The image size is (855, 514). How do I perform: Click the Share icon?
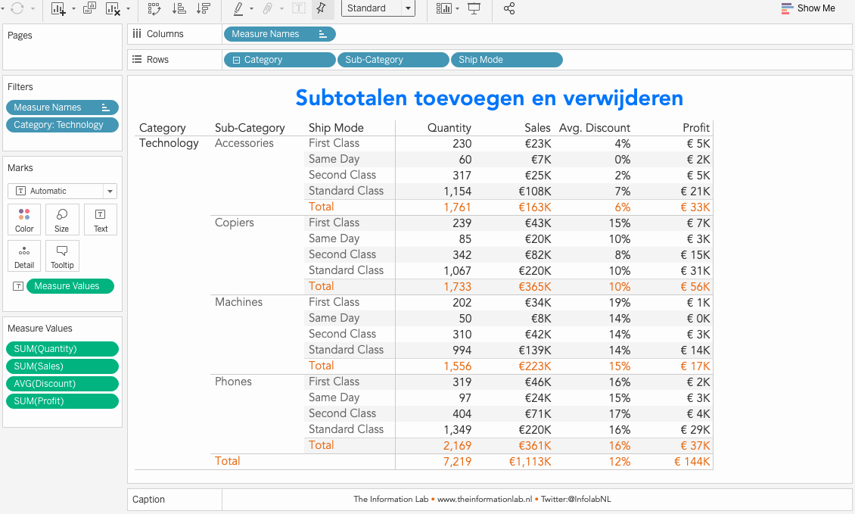click(x=509, y=8)
